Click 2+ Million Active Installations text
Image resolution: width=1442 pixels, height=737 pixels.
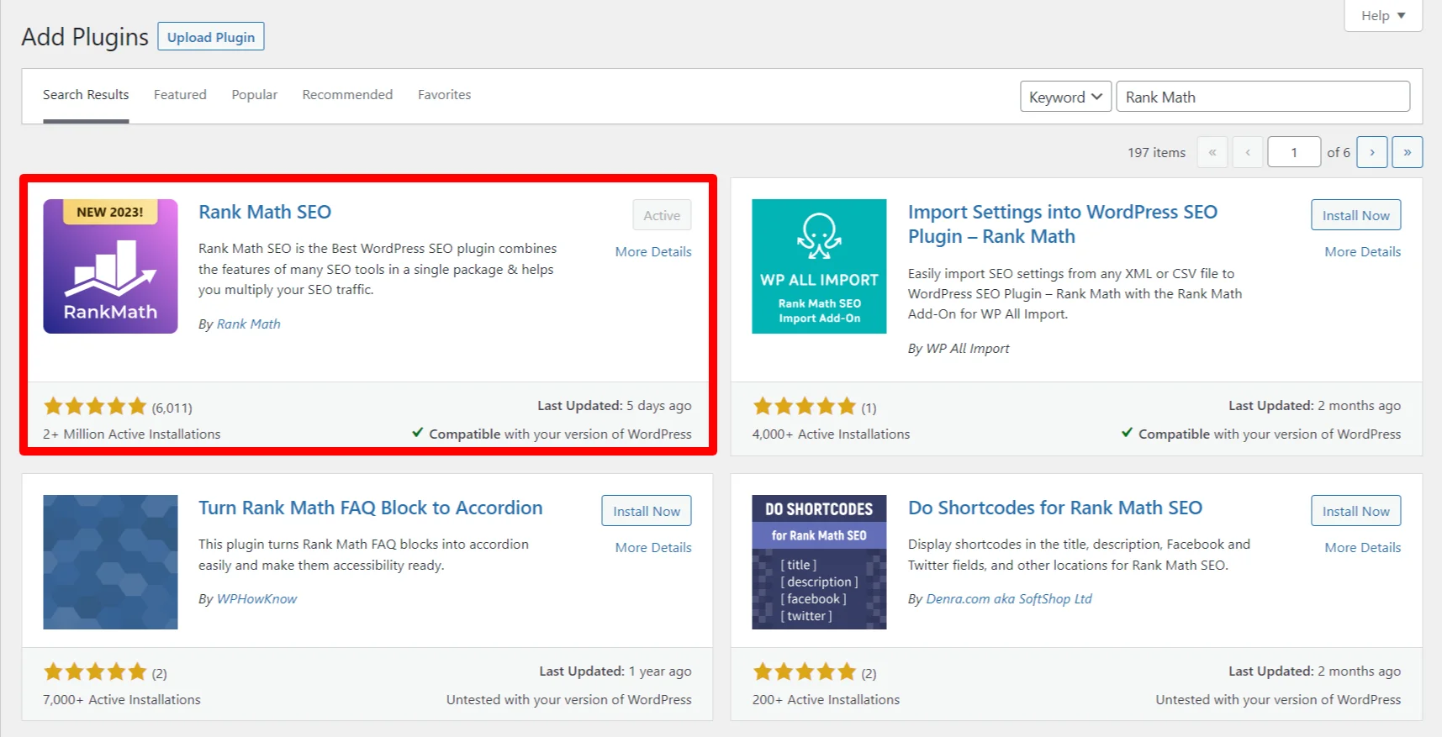pyautogui.click(x=132, y=434)
